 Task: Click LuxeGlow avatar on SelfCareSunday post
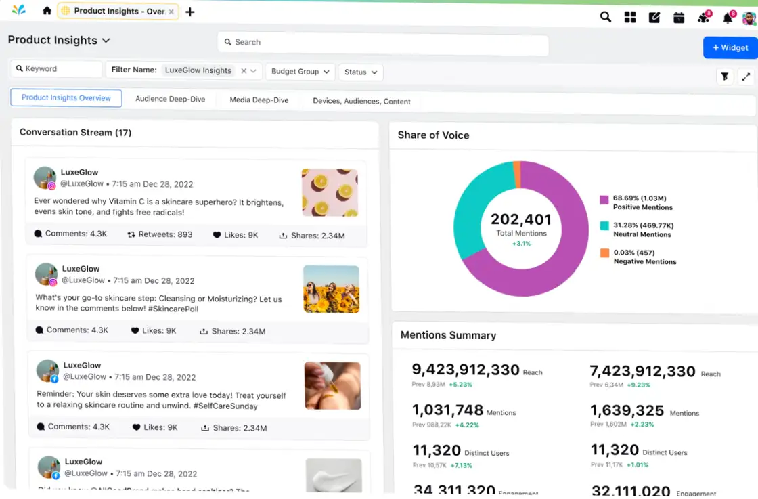(47, 371)
